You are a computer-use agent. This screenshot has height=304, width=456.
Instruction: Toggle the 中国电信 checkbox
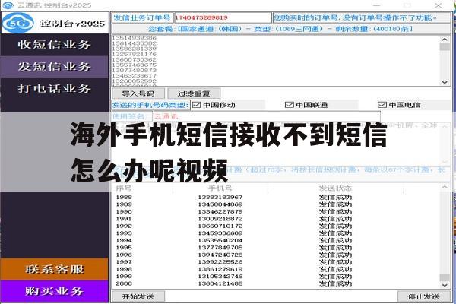coord(382,105)
